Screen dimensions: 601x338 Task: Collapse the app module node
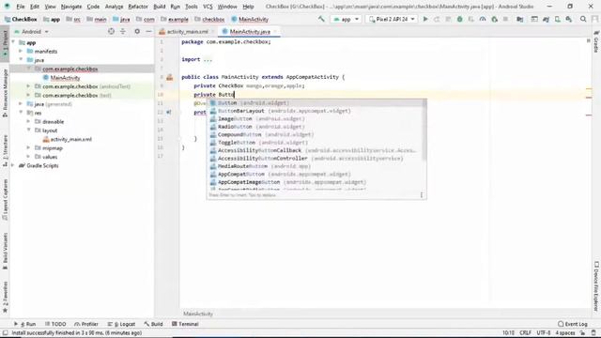(13, 42)
